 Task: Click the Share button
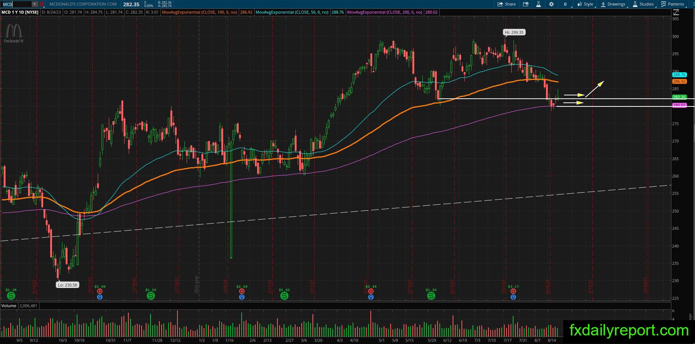coord(506,4)
